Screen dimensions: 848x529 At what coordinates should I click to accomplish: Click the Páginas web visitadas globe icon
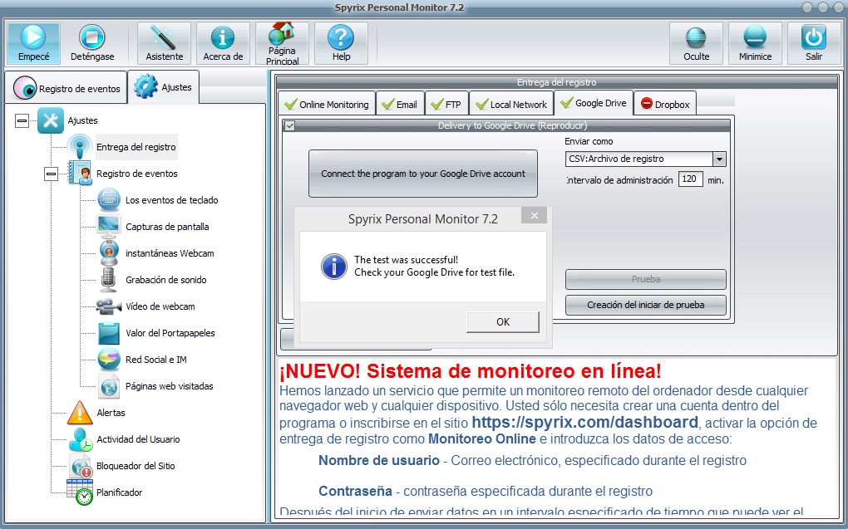(109, 386)
